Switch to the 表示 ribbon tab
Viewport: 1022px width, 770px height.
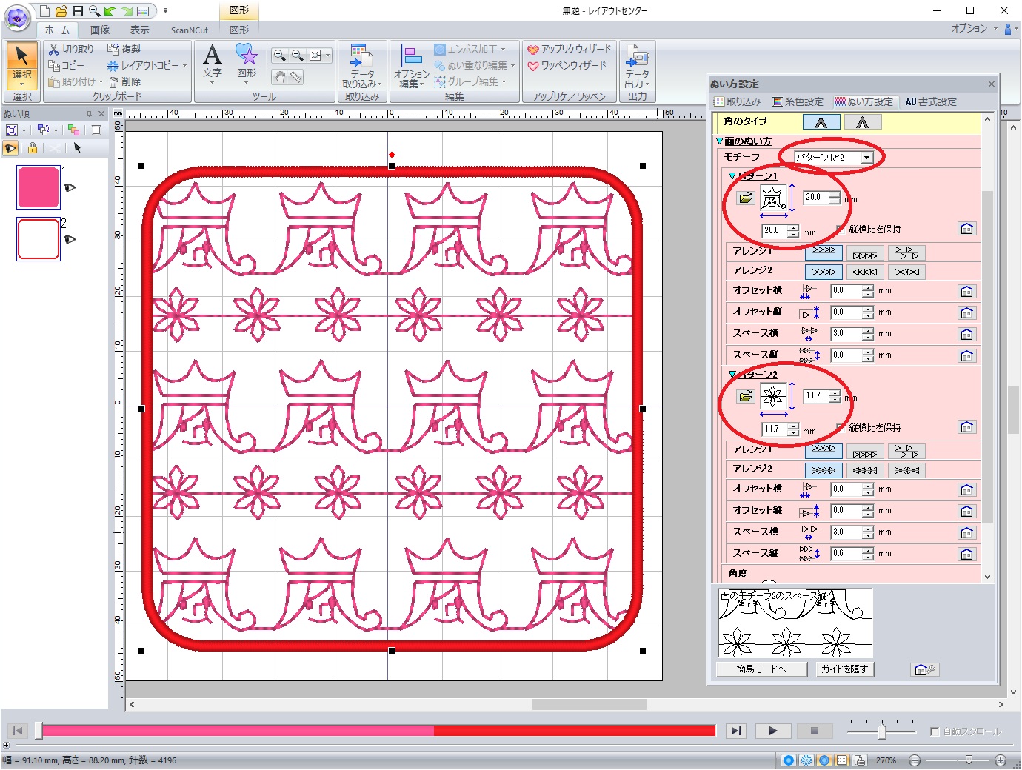[x=139, y=30]
